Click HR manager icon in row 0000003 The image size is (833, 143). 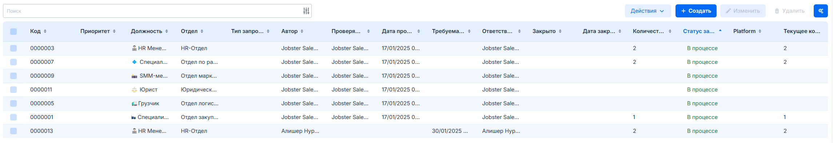(x=134, y=48)
